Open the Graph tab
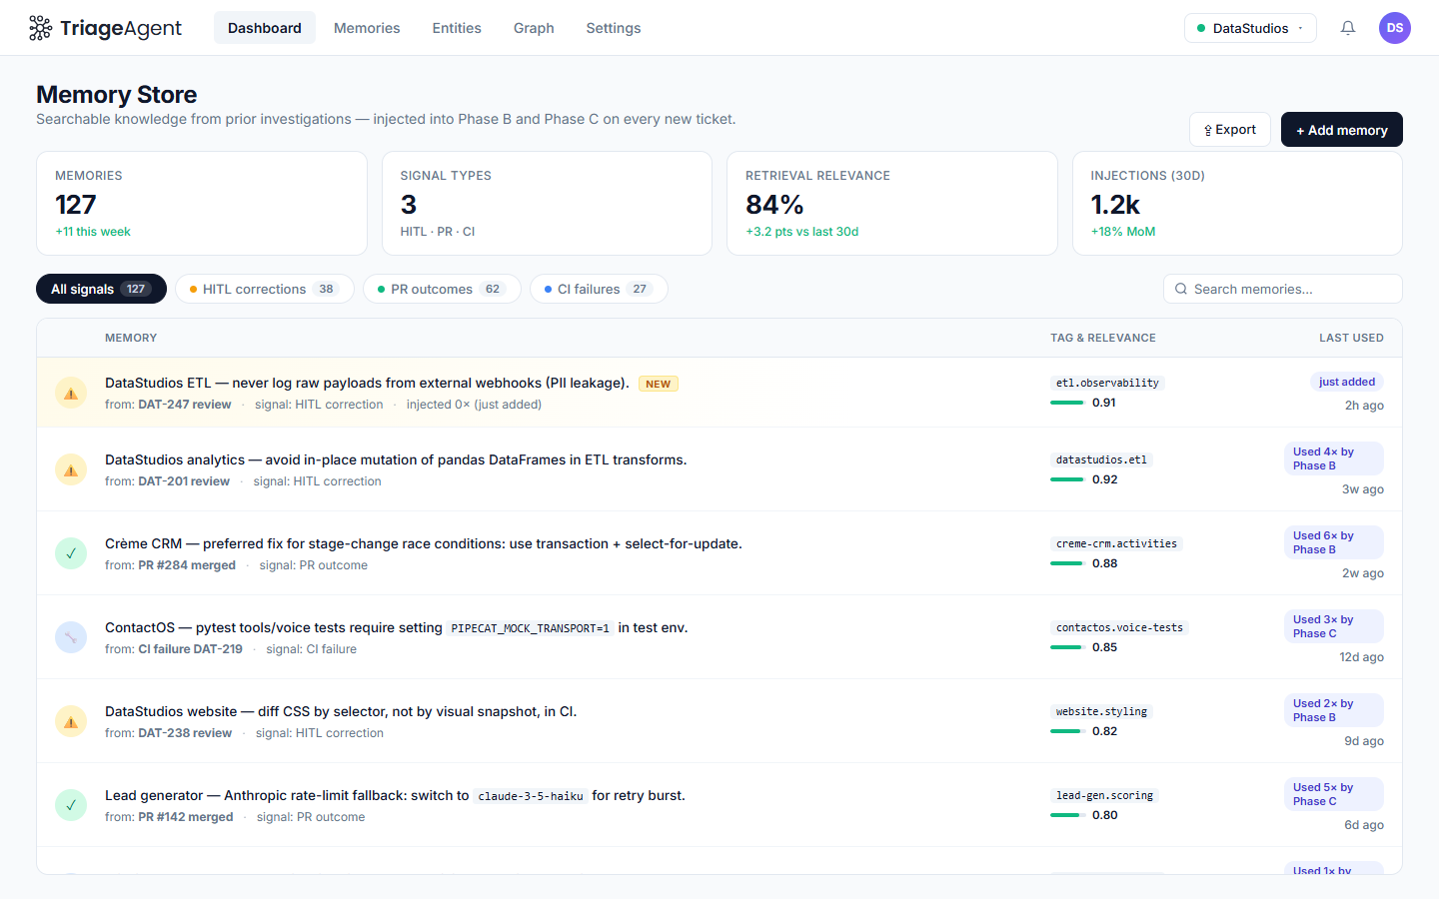The width and height of the screenshot is (1439, 899). (x=534, y=28)
